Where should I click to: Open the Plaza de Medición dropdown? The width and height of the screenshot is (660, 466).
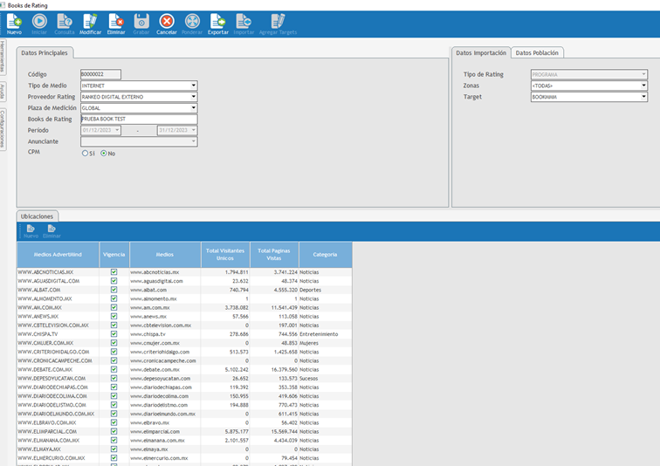point(193,108)
